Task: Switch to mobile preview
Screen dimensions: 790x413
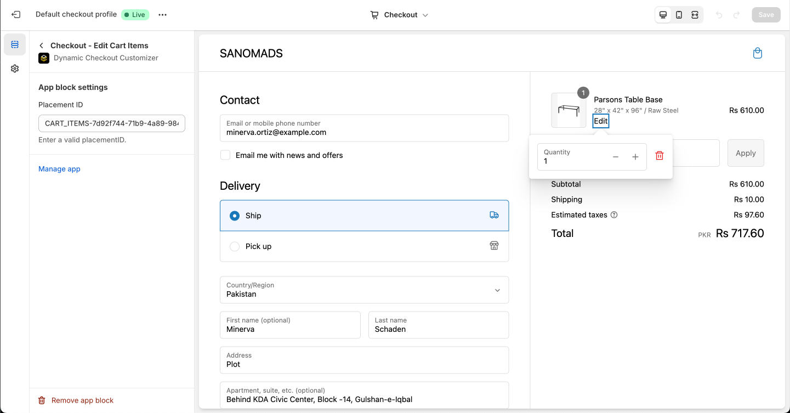Action: coord(679,15)
